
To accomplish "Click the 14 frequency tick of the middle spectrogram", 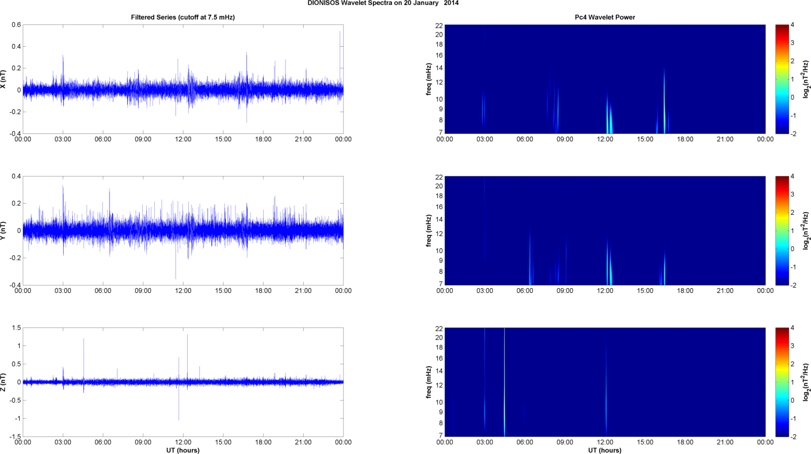I will pyautogui.click(x=439, y=220).
